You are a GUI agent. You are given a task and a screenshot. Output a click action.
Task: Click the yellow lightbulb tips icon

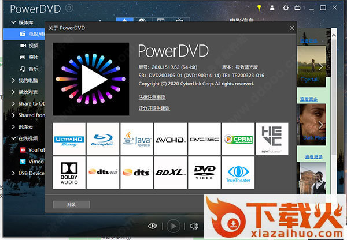point(259,7)
